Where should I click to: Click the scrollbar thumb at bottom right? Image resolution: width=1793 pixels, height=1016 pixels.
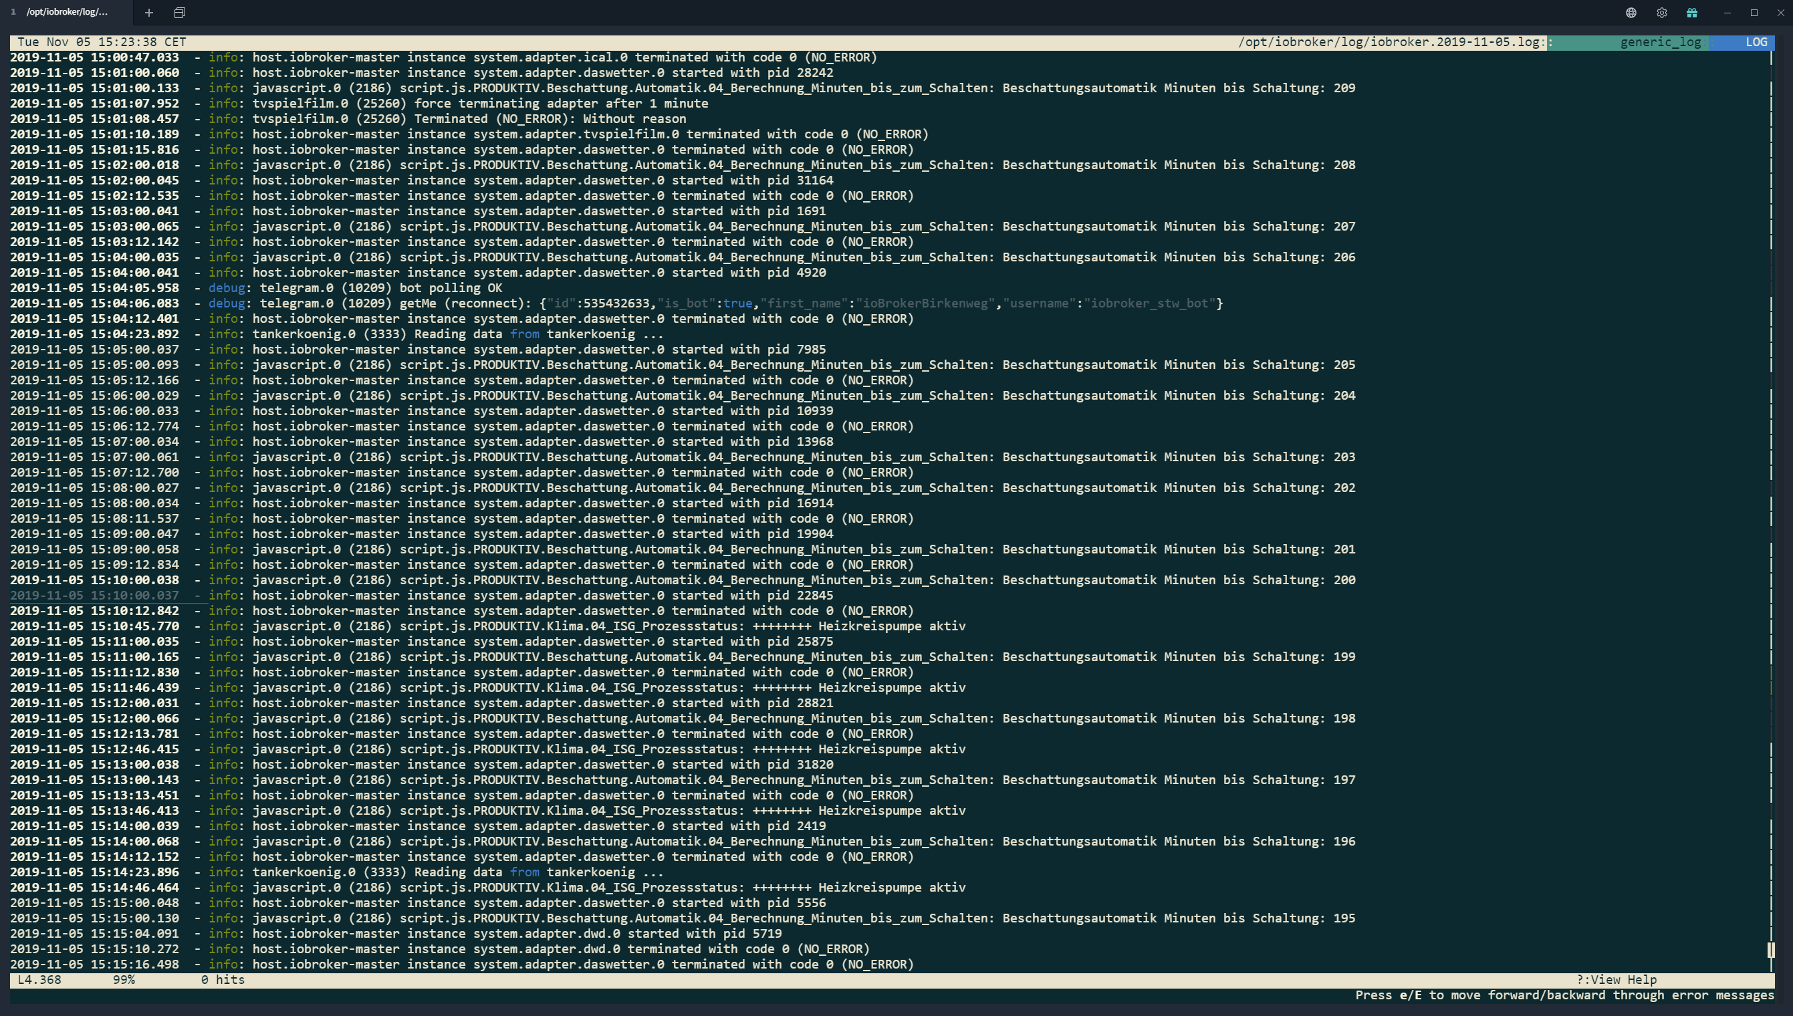coord(1771,950)
